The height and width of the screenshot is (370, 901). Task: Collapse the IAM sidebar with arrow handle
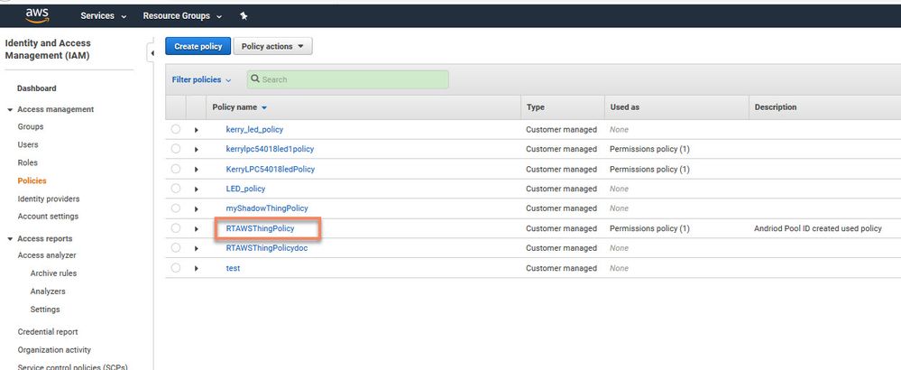tap(152, 54)
